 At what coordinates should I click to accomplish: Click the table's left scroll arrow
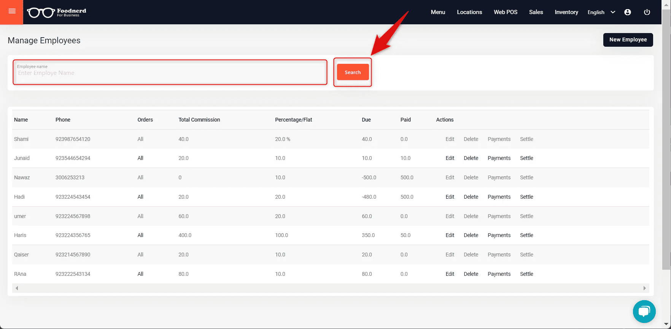[x=17, y=288]
